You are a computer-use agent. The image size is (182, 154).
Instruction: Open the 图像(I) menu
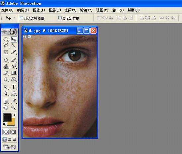(x=39, y=10)
